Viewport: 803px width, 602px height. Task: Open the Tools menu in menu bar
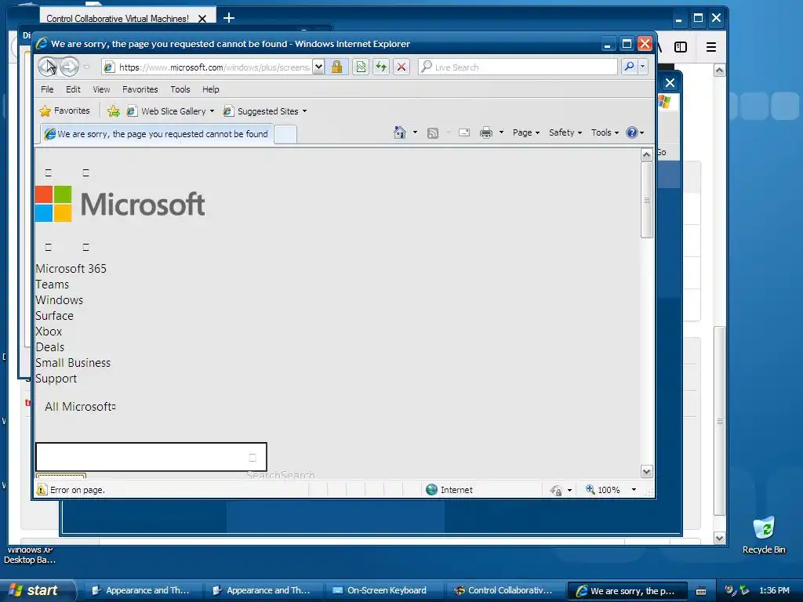click(x=180, y=89)
